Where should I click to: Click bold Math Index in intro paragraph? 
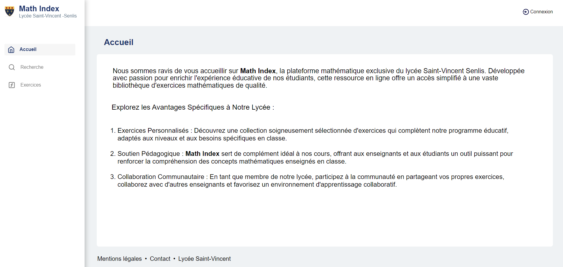tap(258, 71)
